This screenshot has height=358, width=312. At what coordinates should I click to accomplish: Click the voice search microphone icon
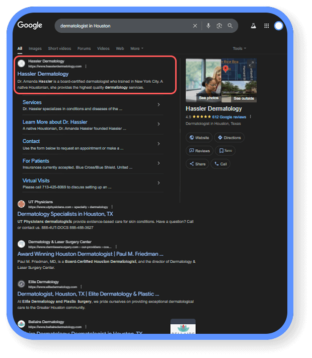coord(208,26)
